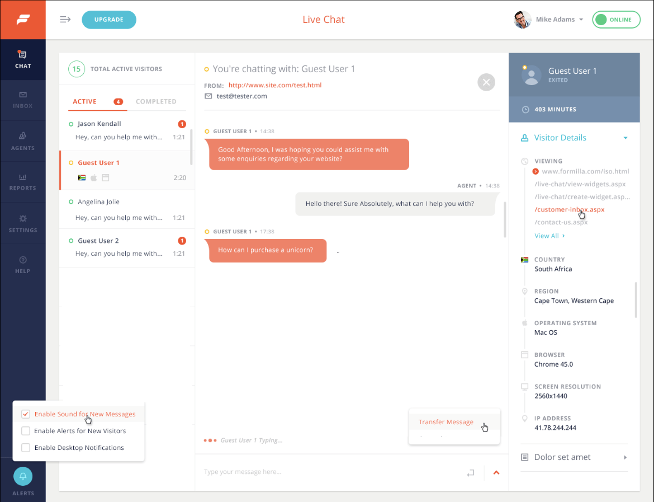
Task: Click the Browser window icon in details
Action: coord(525,355)
